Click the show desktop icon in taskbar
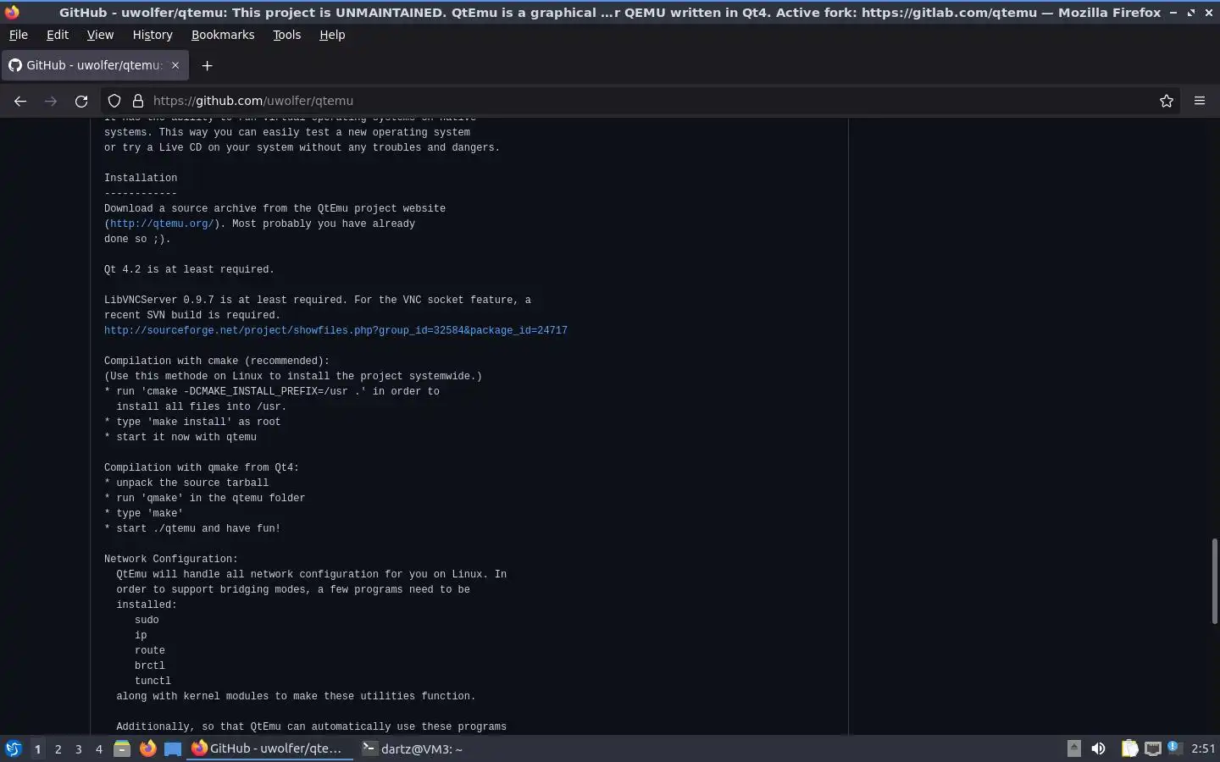1220x762 pixels. 173,748
